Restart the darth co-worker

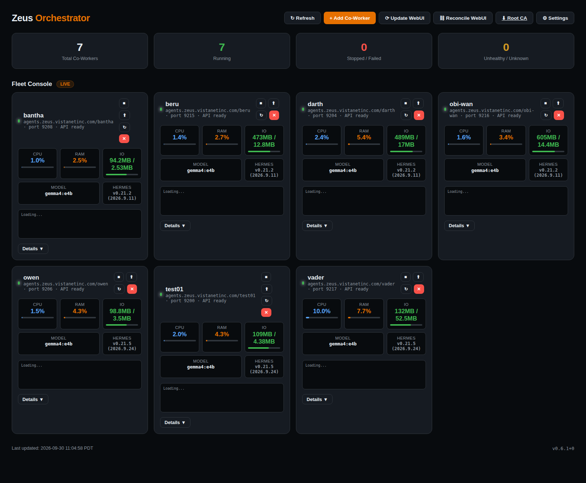point(406,115)
